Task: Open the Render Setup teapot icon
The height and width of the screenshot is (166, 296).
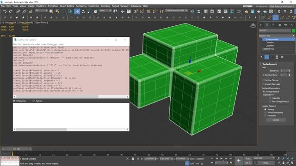Action: pyautogui.click(x=247, y=12)
